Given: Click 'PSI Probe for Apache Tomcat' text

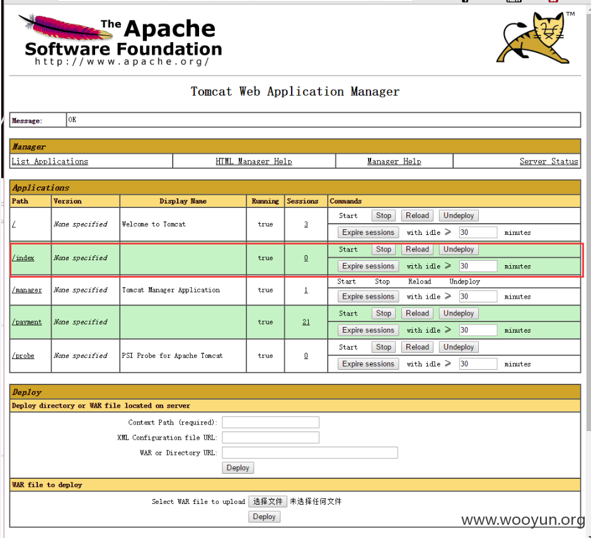Looking at the screenshot, I should (x=172, y=356).
